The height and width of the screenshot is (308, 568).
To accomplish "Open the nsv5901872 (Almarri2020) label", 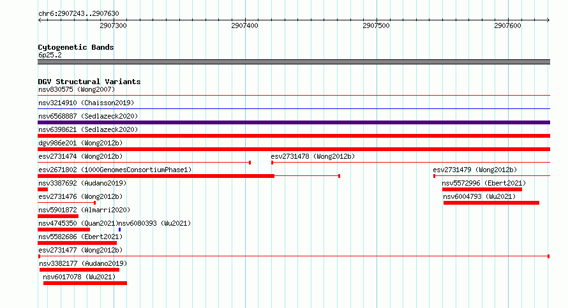I will (84, 210).
